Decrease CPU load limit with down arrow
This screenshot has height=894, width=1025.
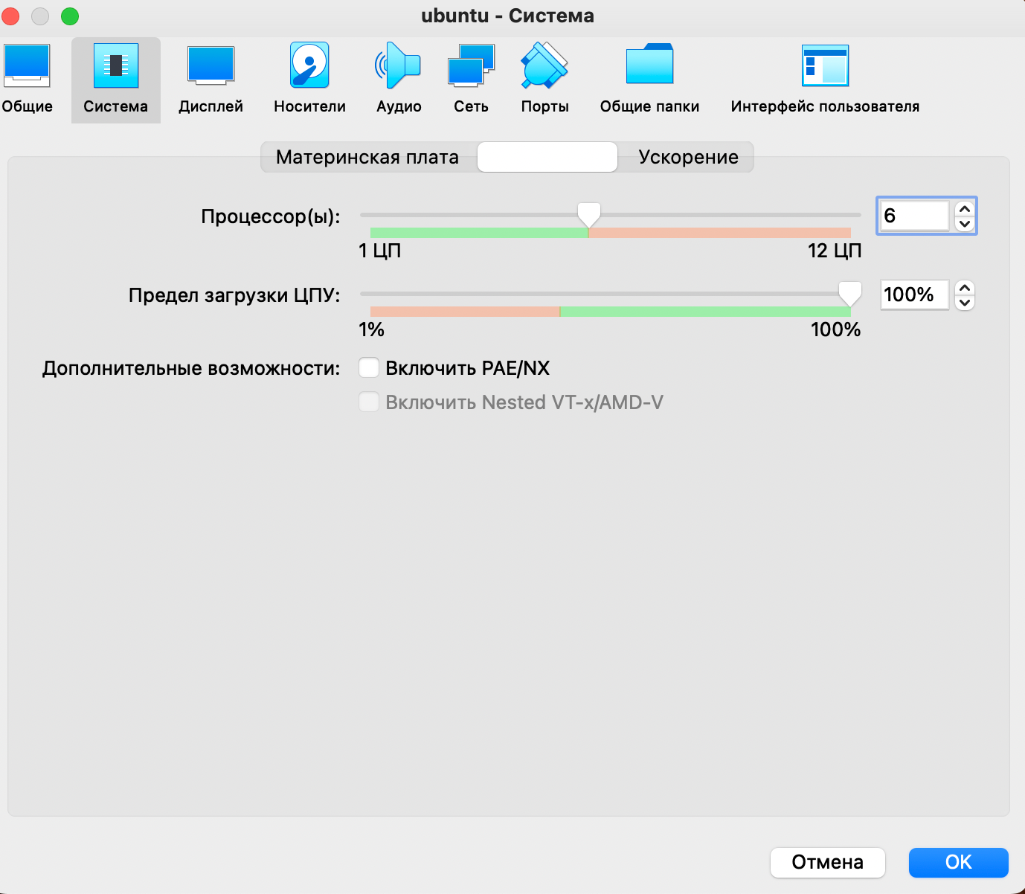coord(965,302)
